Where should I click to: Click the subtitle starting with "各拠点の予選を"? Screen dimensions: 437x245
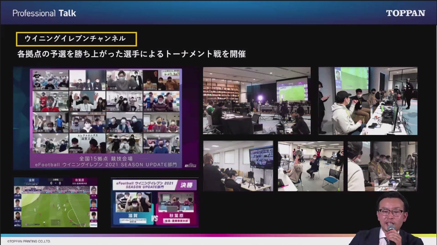pos(132,54)
